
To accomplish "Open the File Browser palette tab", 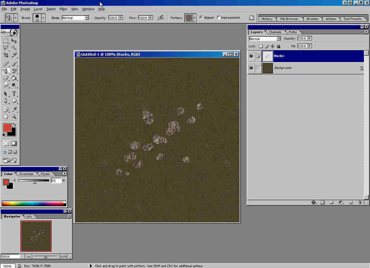I will click(289, 19).
